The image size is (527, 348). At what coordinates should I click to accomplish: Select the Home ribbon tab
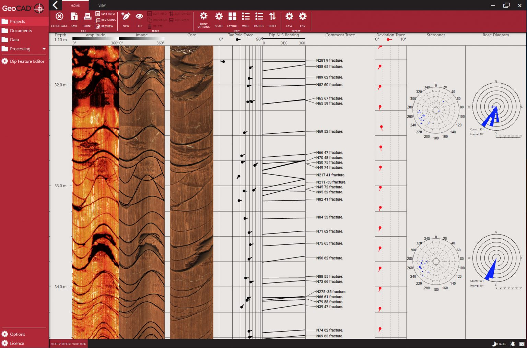point(75,5)
